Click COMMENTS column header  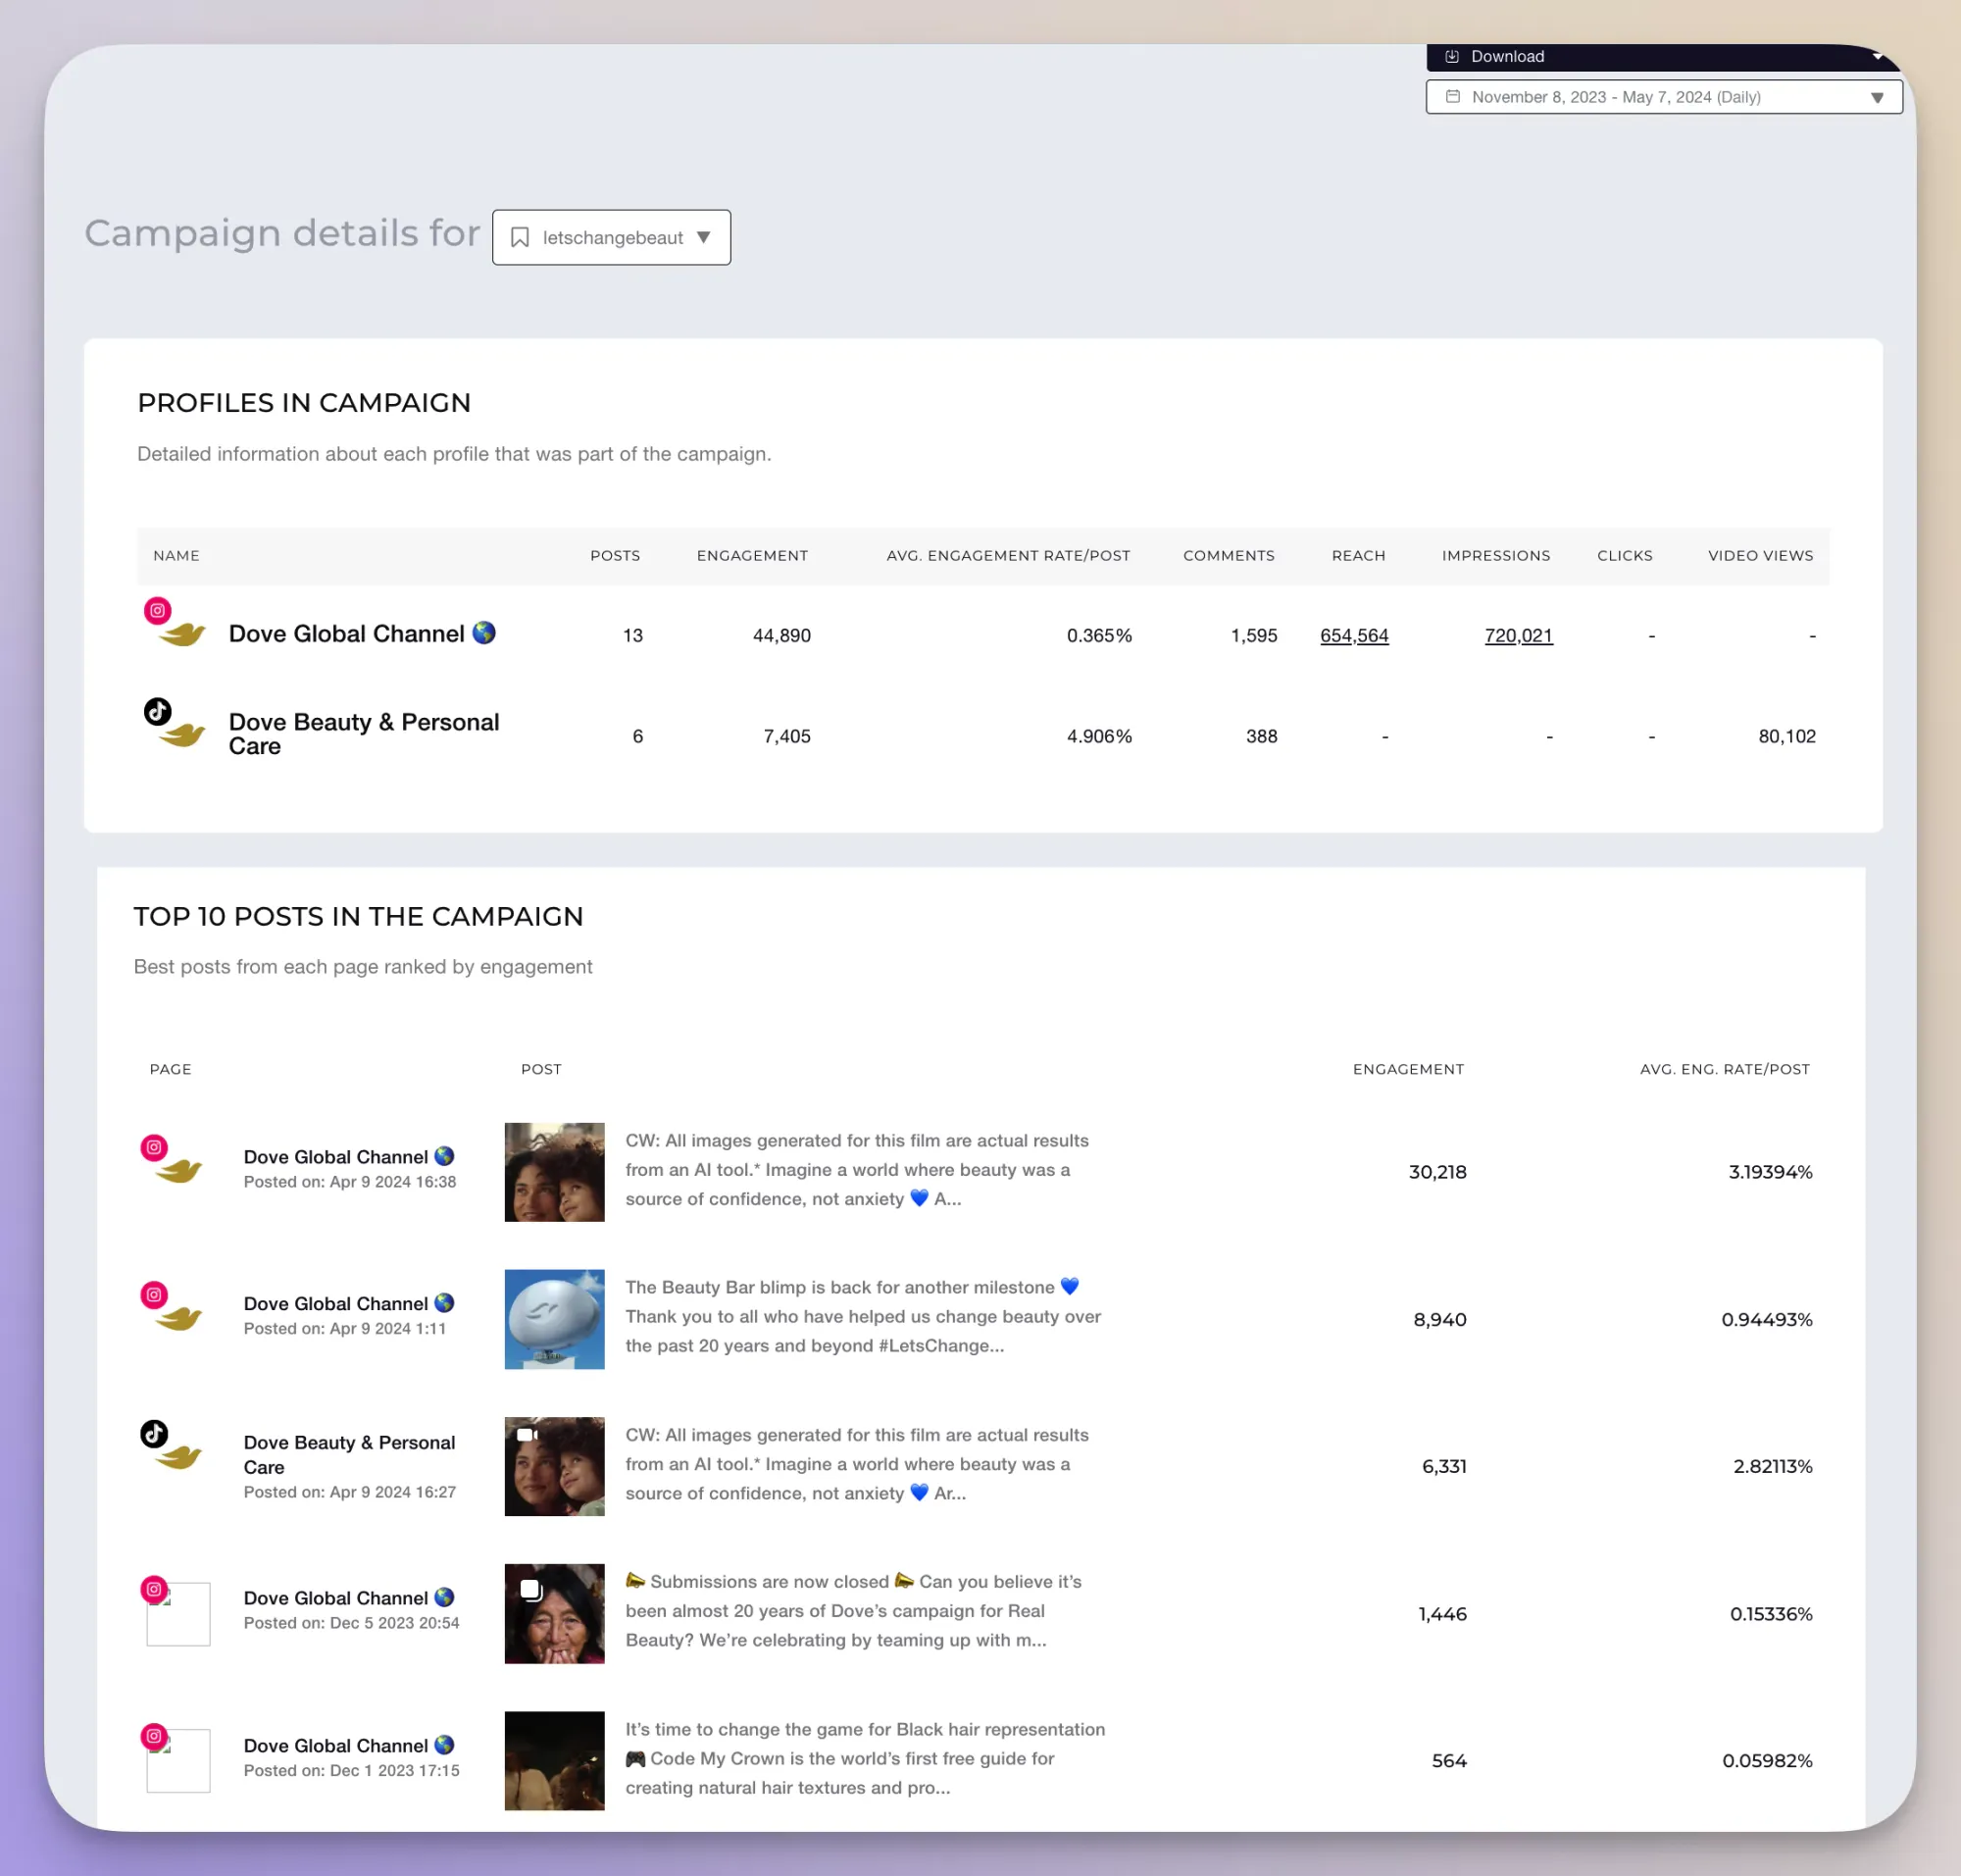click(x=1228, y=555)
